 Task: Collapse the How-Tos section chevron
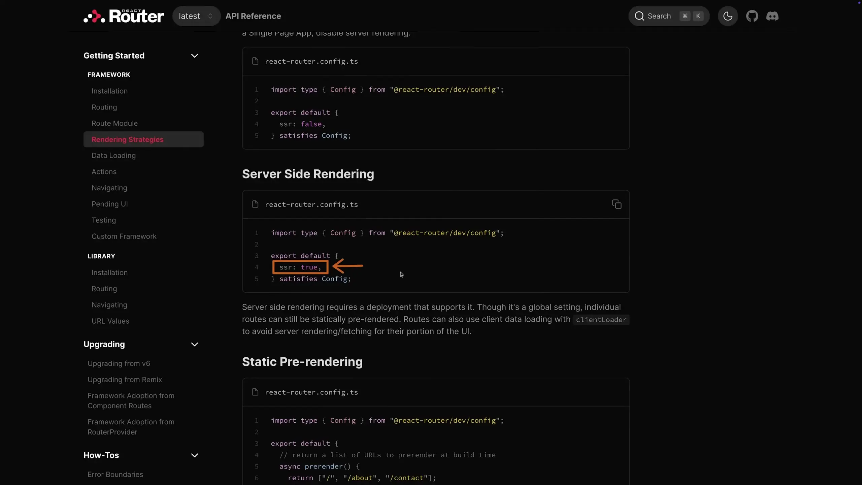click(194, 455)
